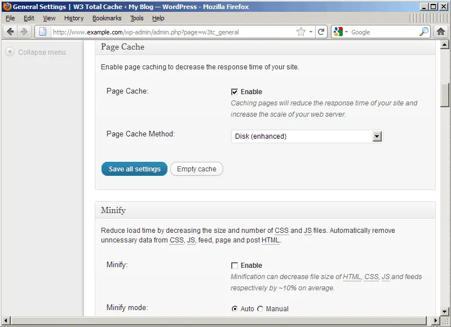Click the Collapse menu link
The image size is (451, 327).
coord(42,52)
